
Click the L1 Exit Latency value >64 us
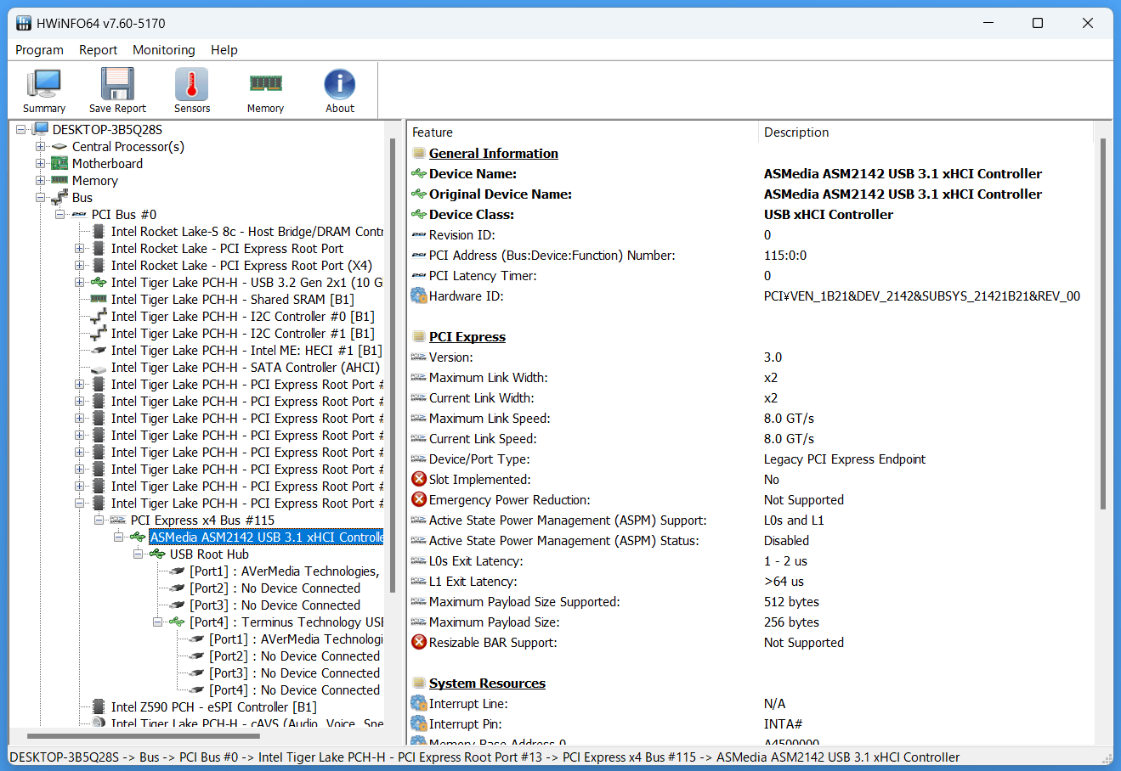tap(784, 582)
